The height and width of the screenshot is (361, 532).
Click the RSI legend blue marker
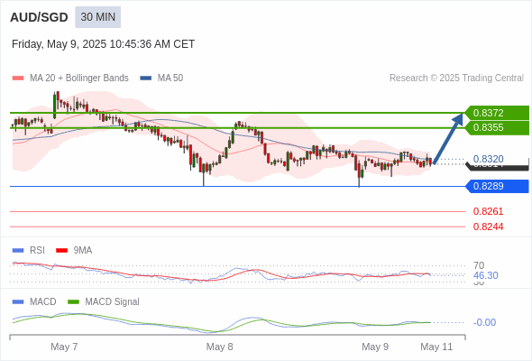(x=18, y=251)
